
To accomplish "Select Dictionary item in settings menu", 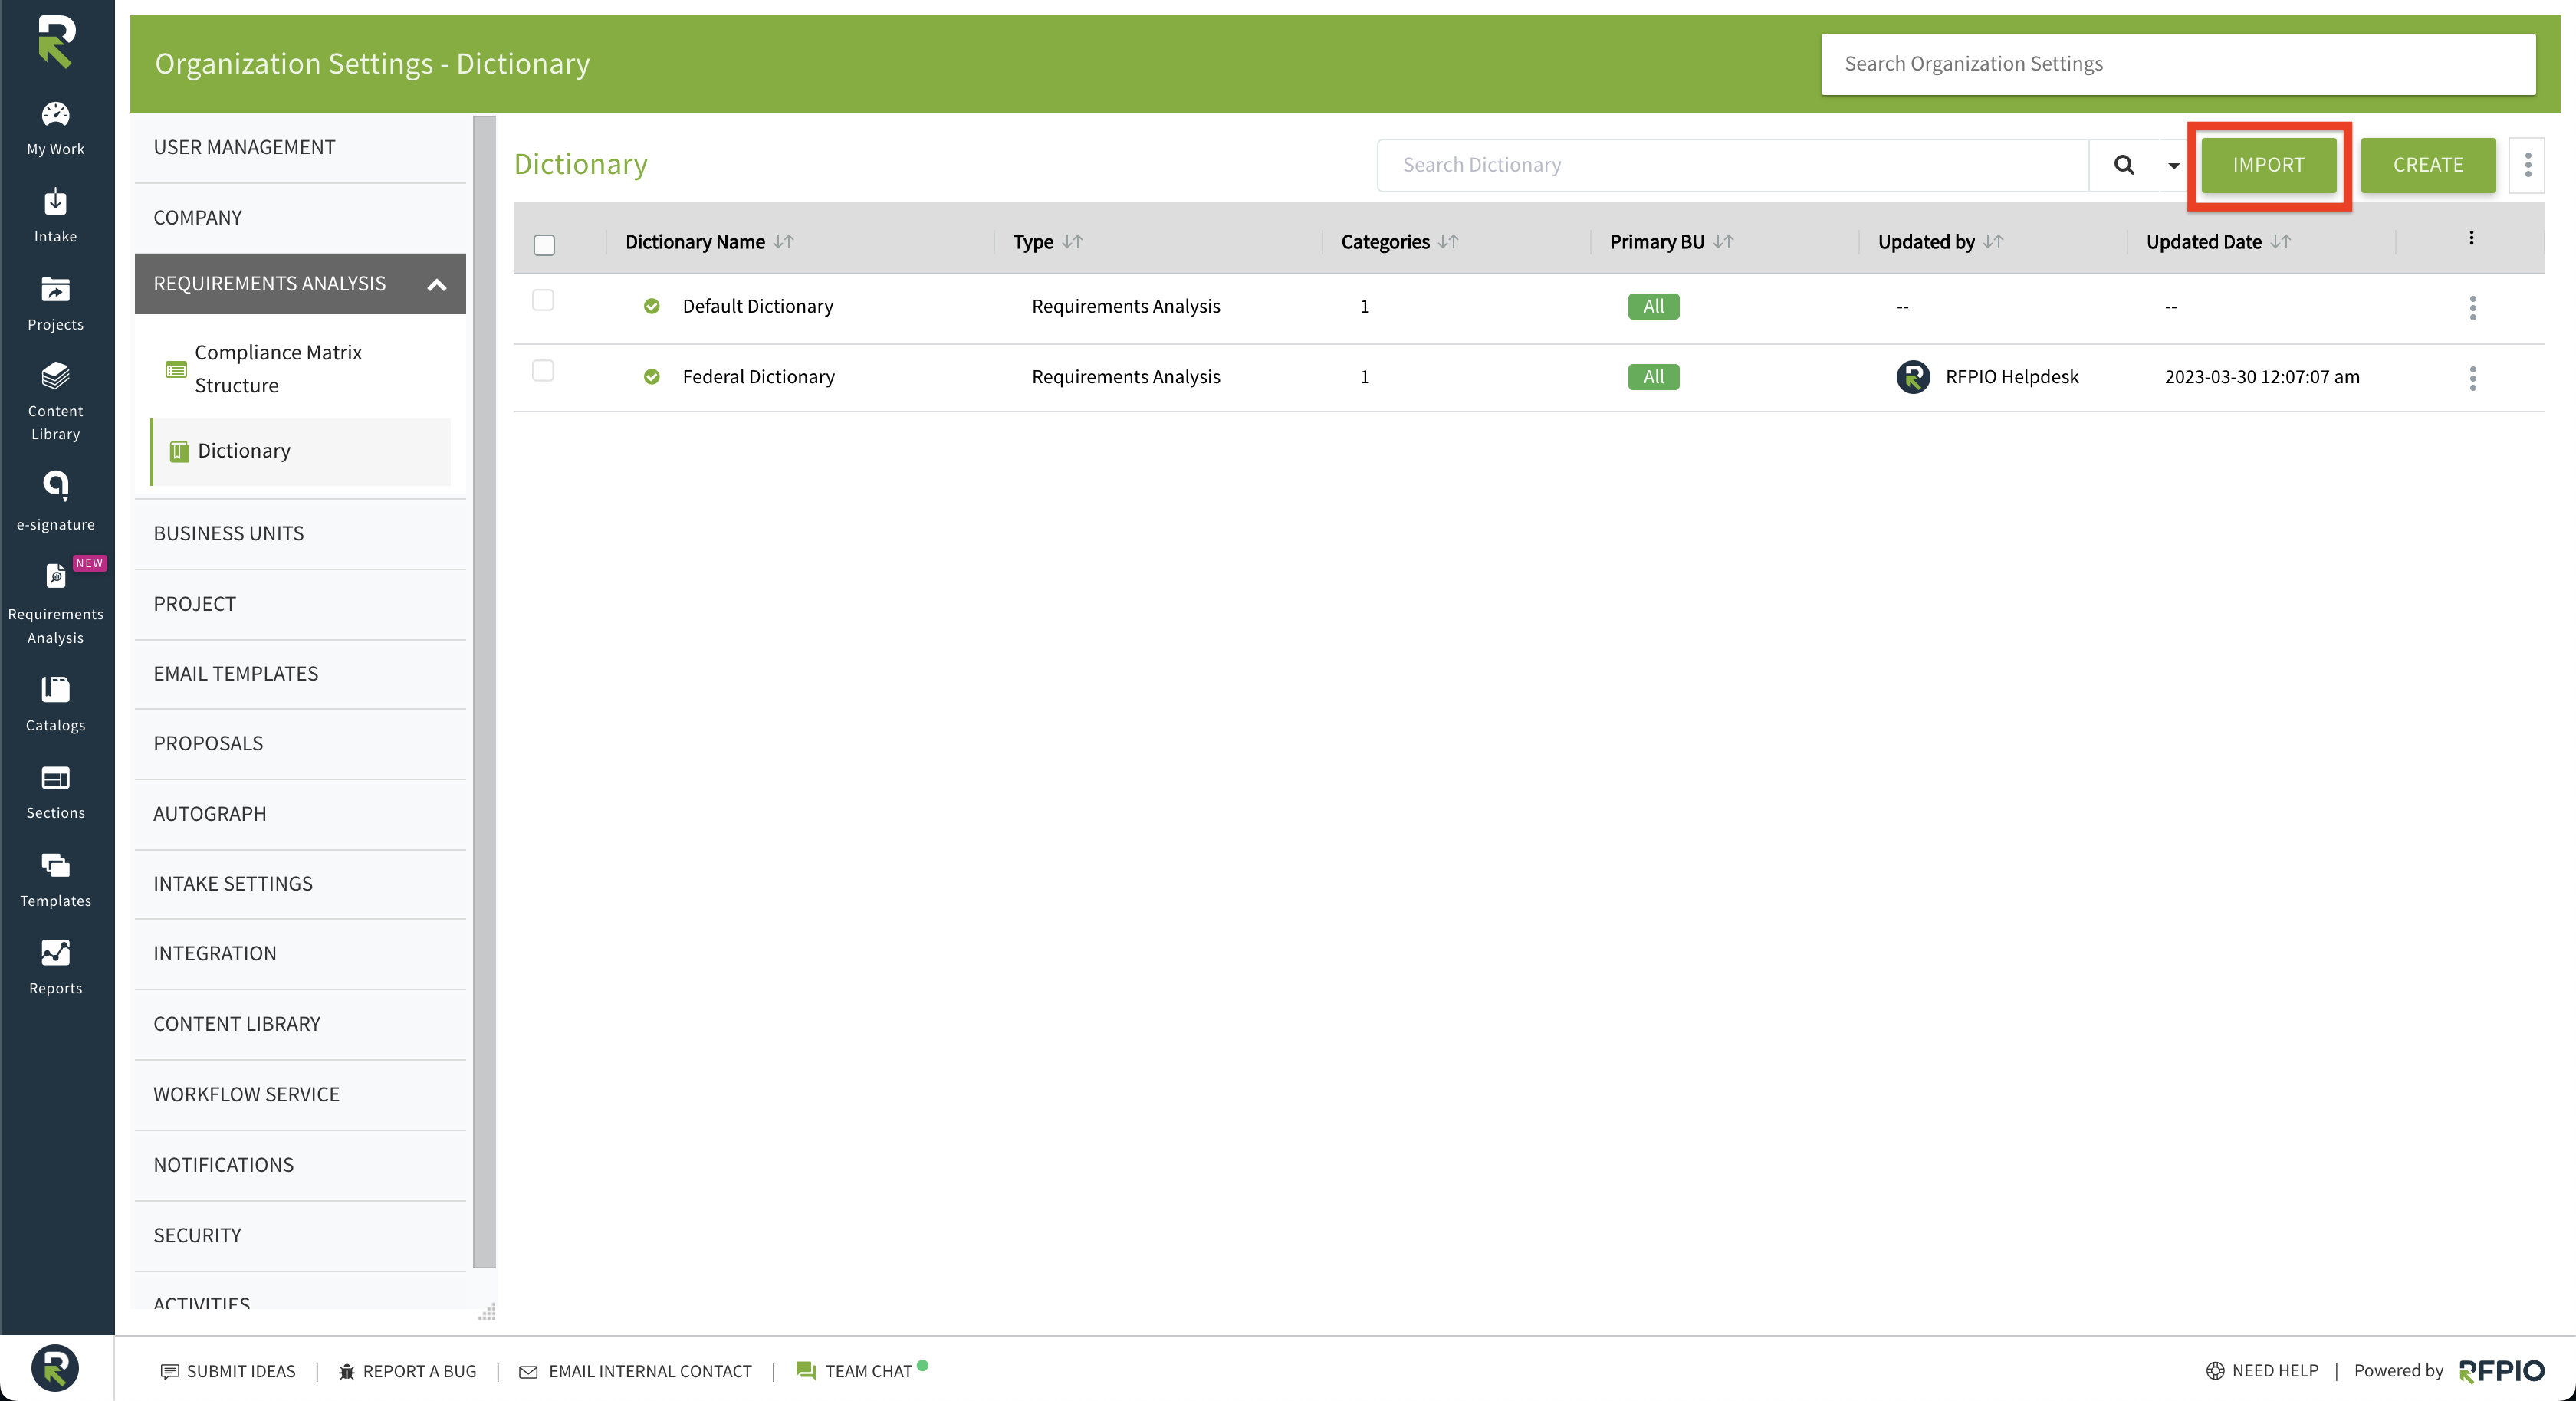I will pyautogui.click(x=300, y=452).
